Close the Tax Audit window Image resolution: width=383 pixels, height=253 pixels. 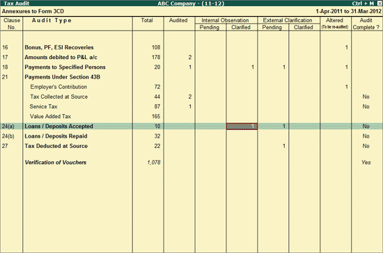tap(380, 3)
